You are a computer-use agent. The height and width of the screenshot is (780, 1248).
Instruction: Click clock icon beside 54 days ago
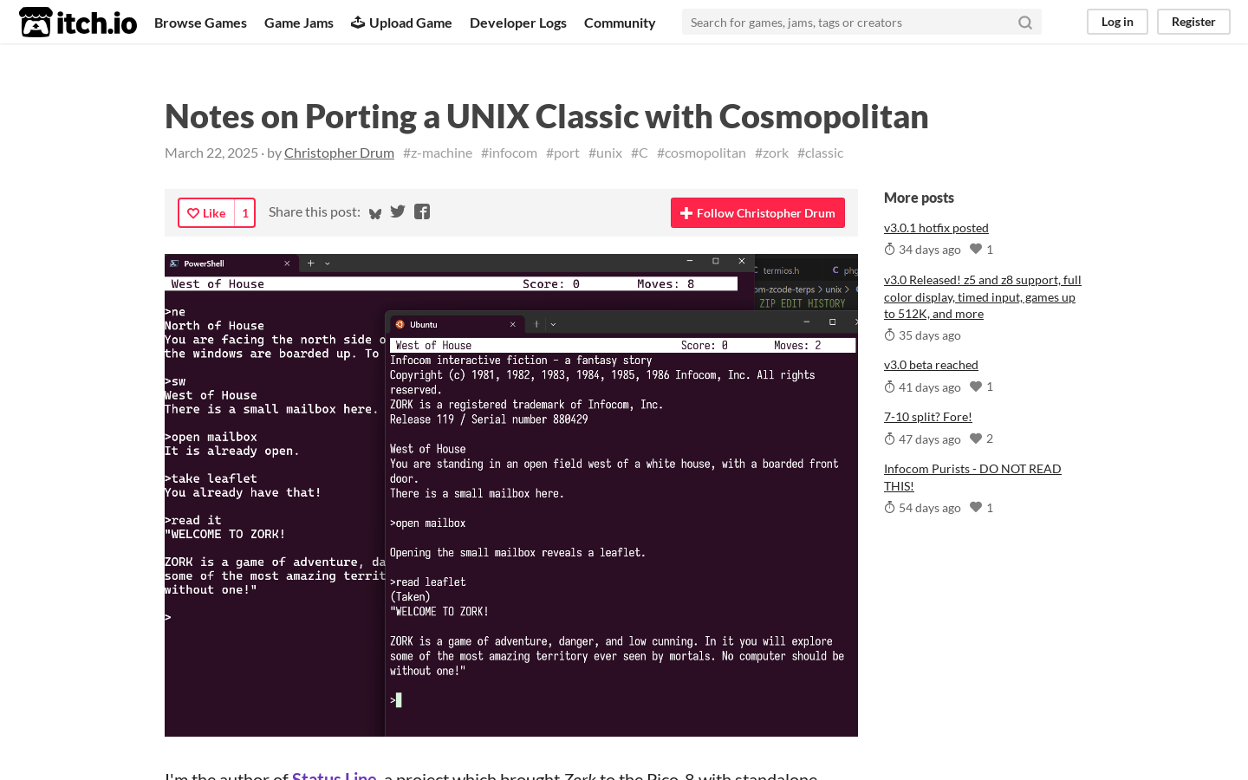[889, 508]
